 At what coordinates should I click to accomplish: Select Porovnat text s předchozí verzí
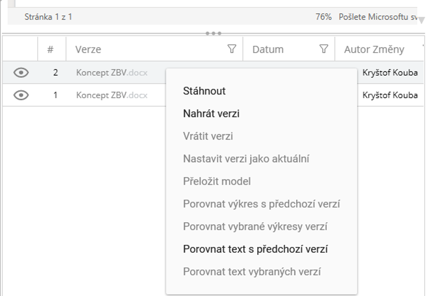pos(255,249)
